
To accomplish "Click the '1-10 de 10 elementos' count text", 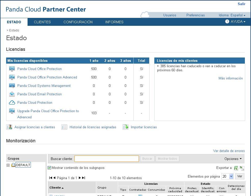I will [126, 178].
